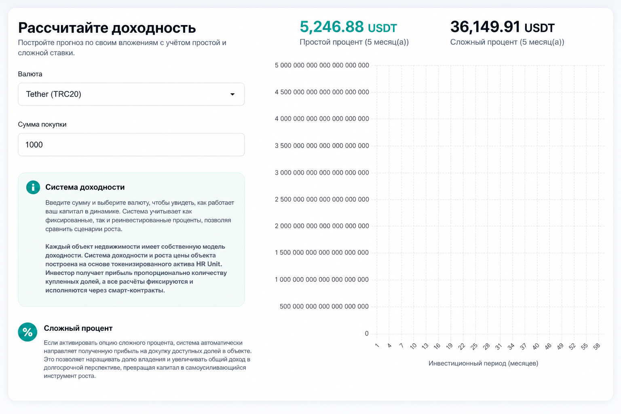Click month 58 on the chart axis
This screenshot has height=414, width=621.
(x=596, y=346)
